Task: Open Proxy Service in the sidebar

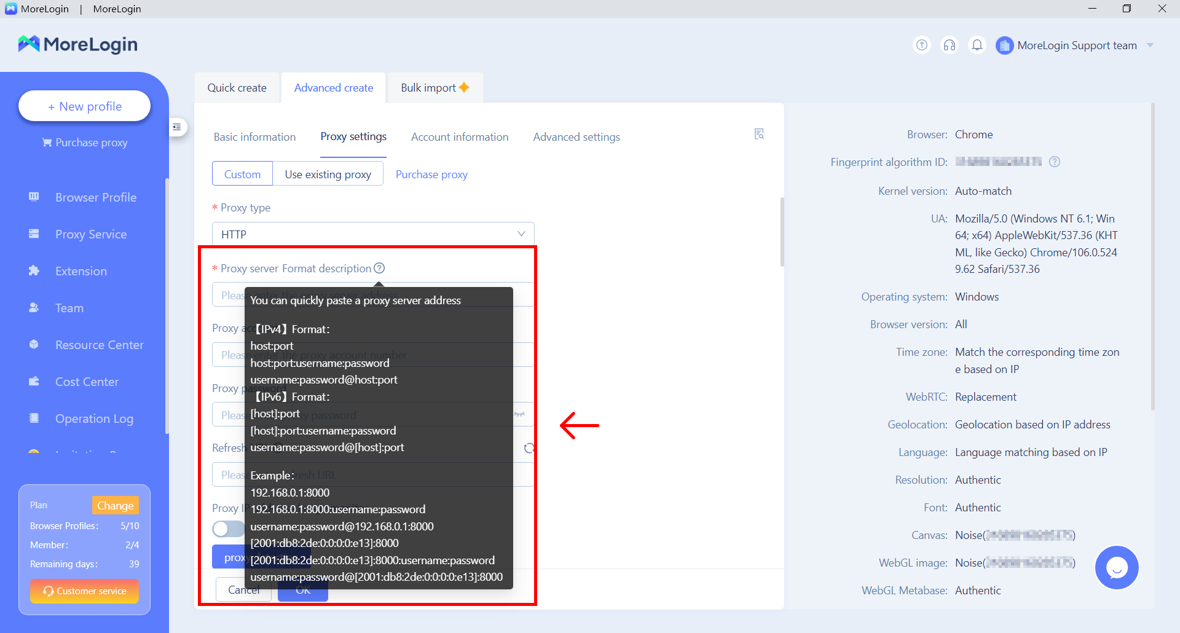Action: click(x=91, y=234)
